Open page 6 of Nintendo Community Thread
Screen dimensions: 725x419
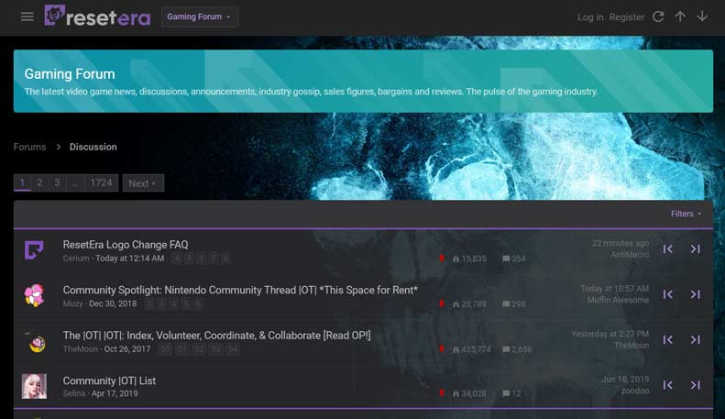click(198, 303)
